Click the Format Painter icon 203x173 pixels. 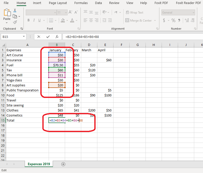coord(14,22)
